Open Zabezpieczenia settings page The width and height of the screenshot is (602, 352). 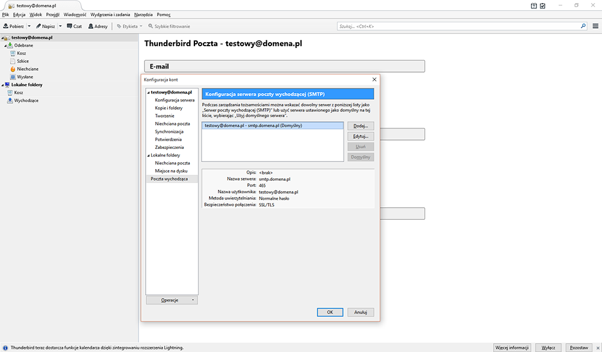click(169, 147)
